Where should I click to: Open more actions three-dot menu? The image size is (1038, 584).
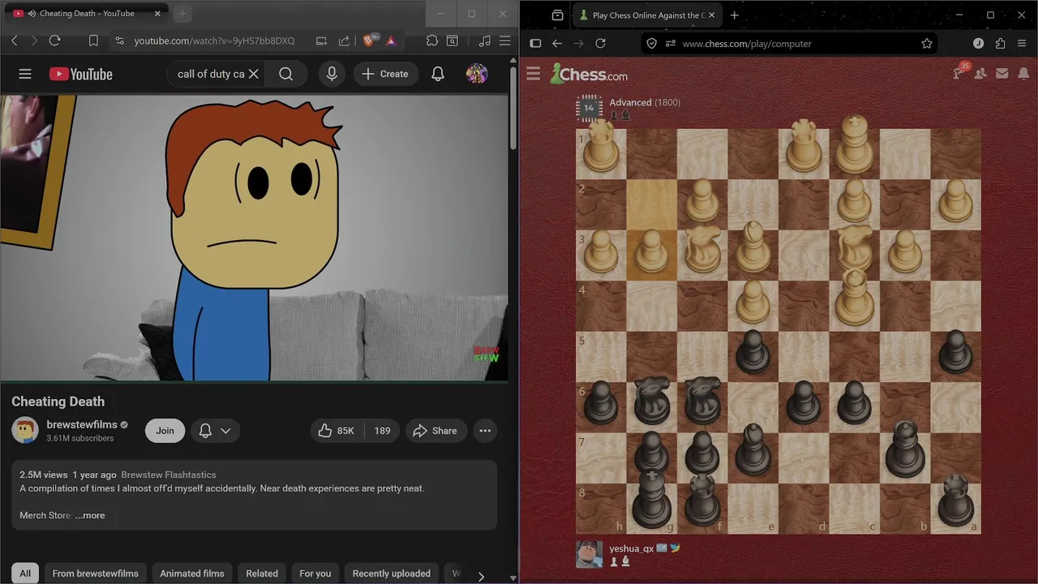click(x=485, y=431)
